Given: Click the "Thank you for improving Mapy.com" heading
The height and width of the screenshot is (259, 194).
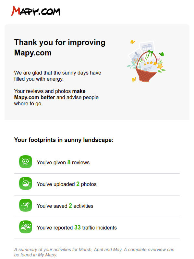Looking at the screenshot, I should (x=60, y=48).
